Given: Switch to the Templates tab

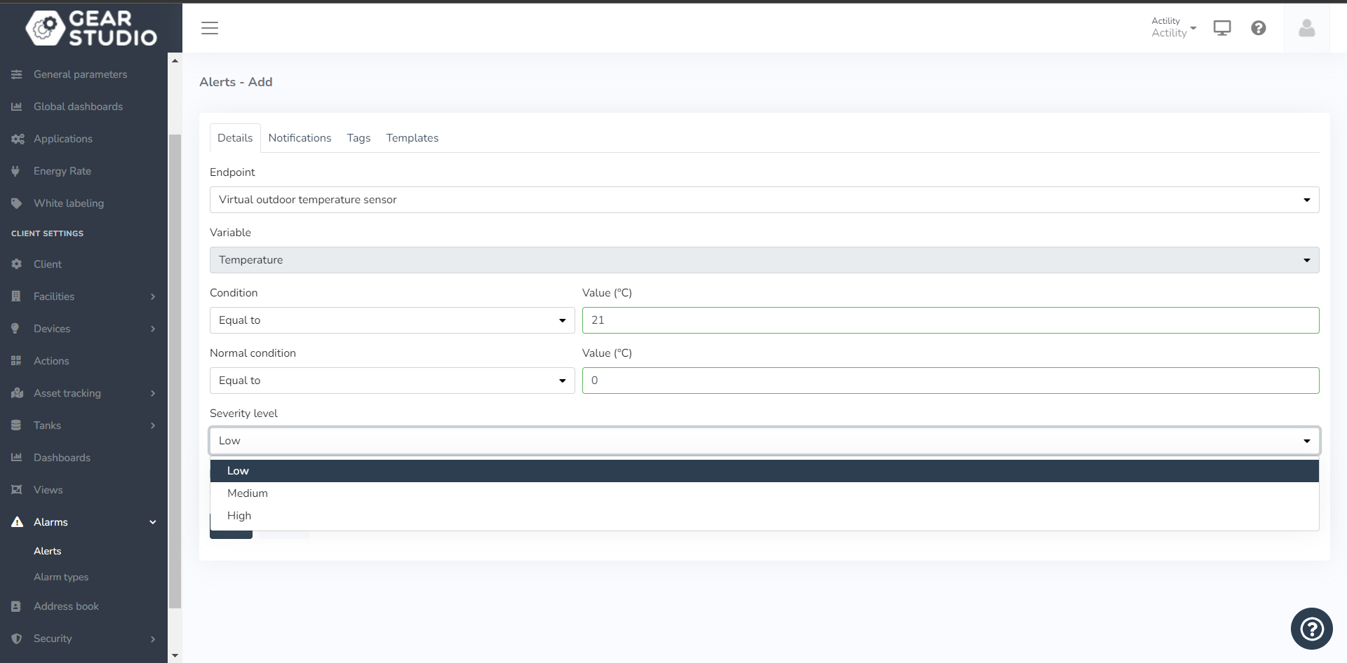Looking at the screenshot, I should pyautogui.click(x=412, y=138).
